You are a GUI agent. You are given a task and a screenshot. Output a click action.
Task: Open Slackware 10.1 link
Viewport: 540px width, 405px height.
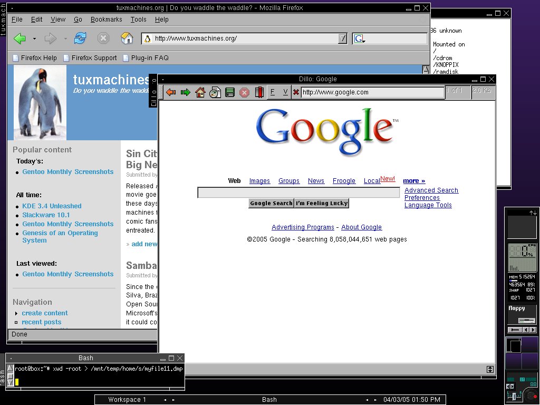coord(46,215)
